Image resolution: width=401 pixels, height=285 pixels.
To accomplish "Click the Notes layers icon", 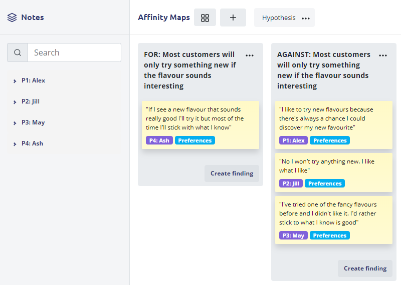I will coord(12,17).
